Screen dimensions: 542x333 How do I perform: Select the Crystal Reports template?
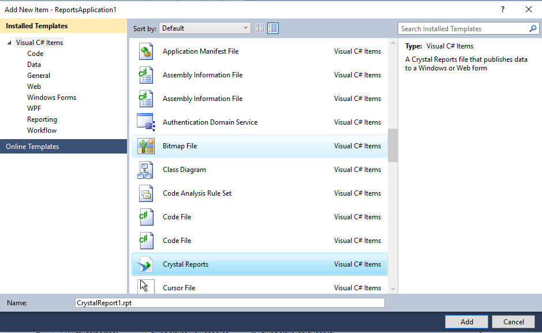pos(260,264)
